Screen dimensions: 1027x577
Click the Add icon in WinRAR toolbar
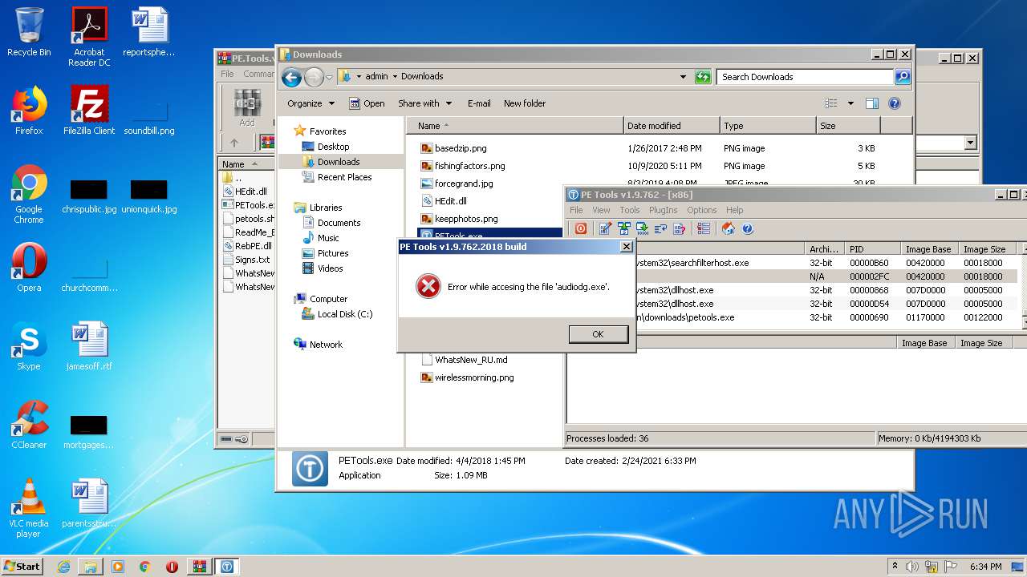coord(247,107)
